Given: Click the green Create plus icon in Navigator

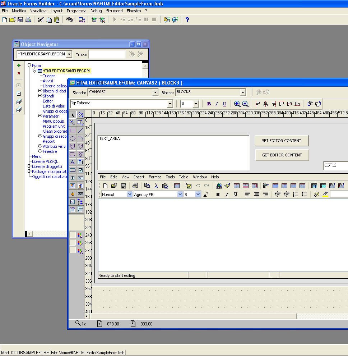Looking at the screenshot, I should point(19,65).
